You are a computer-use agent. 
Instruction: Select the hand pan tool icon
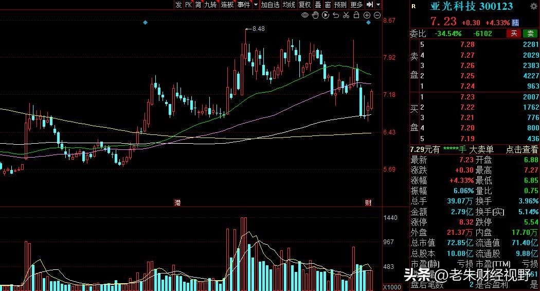pyautogui.click(x=315, y=15)
